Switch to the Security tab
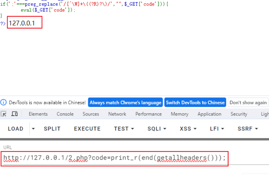 pyautogui.click(x=239, y=114)
